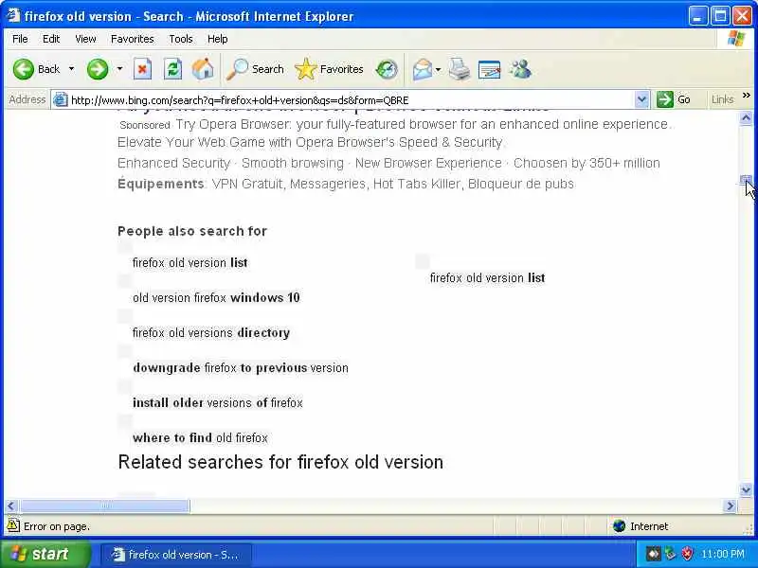Click the address bar URL field
The image size is (758, 568).
tap(351, 100)
